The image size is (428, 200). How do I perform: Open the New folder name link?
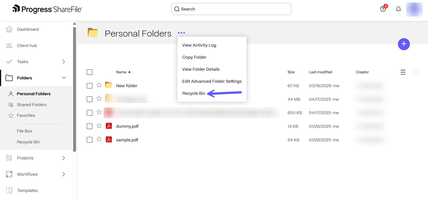[x=127, y=86]
